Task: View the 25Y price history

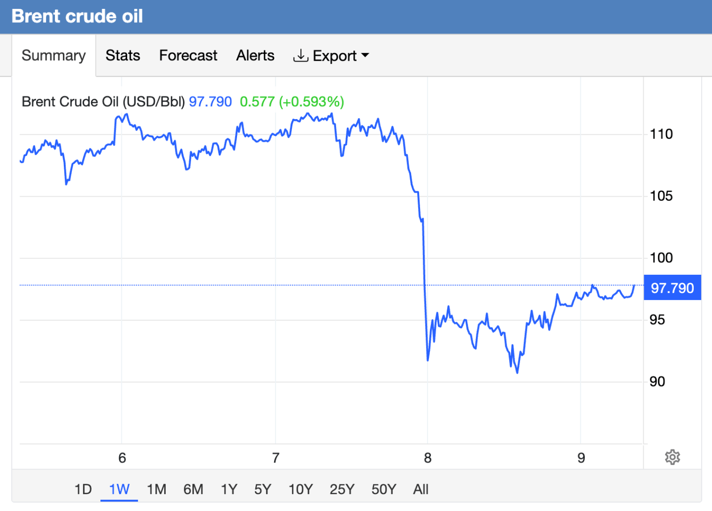Action: click(x=342, y=489)
